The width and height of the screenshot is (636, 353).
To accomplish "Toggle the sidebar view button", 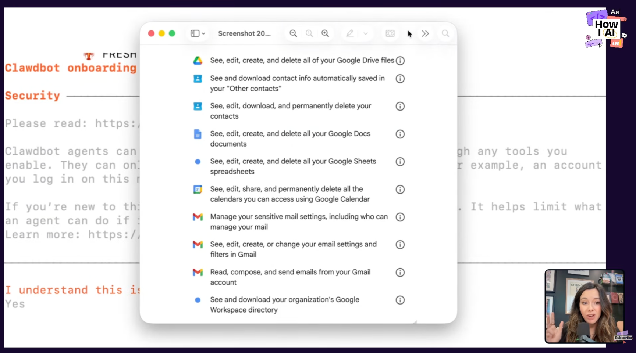I will point(195,33).
